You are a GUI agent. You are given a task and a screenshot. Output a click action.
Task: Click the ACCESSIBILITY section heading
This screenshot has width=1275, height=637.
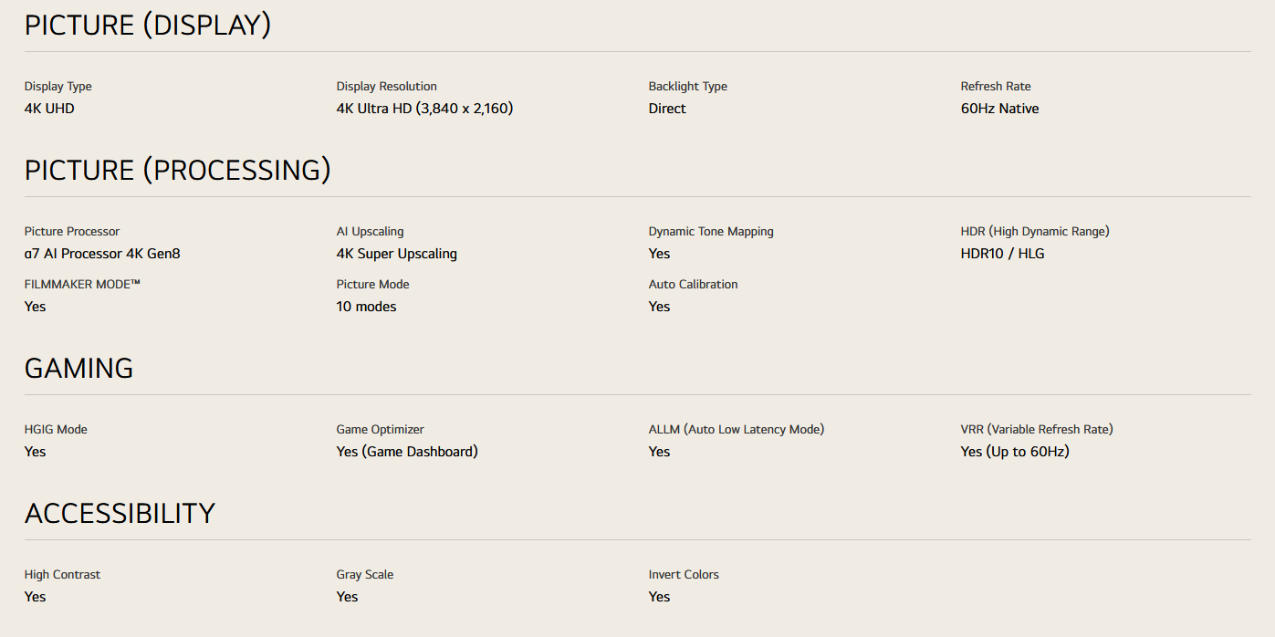coord(120,514)
